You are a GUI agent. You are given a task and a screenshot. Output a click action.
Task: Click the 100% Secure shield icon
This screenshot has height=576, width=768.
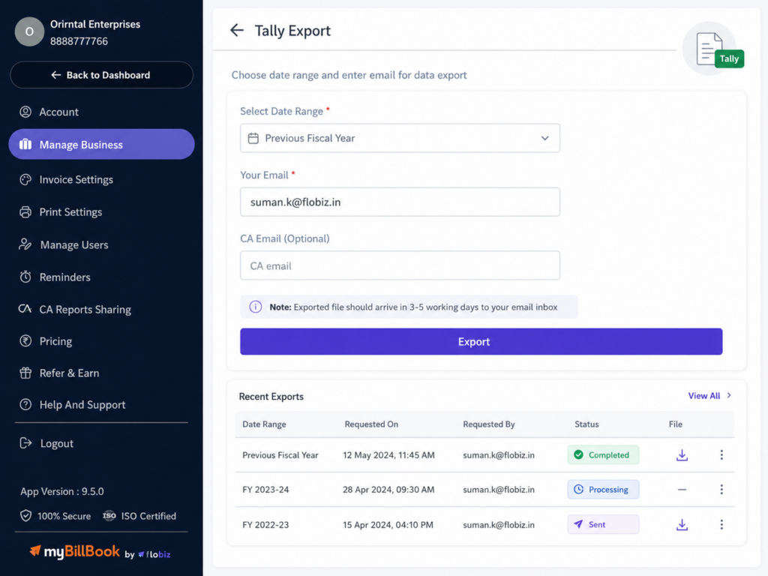(x=25, y=516)
